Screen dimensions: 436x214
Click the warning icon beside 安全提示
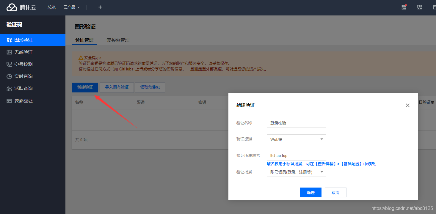(81, 58)
